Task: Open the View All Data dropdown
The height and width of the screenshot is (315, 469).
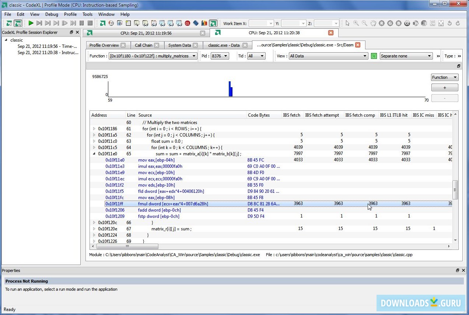Action: [328, 56]
